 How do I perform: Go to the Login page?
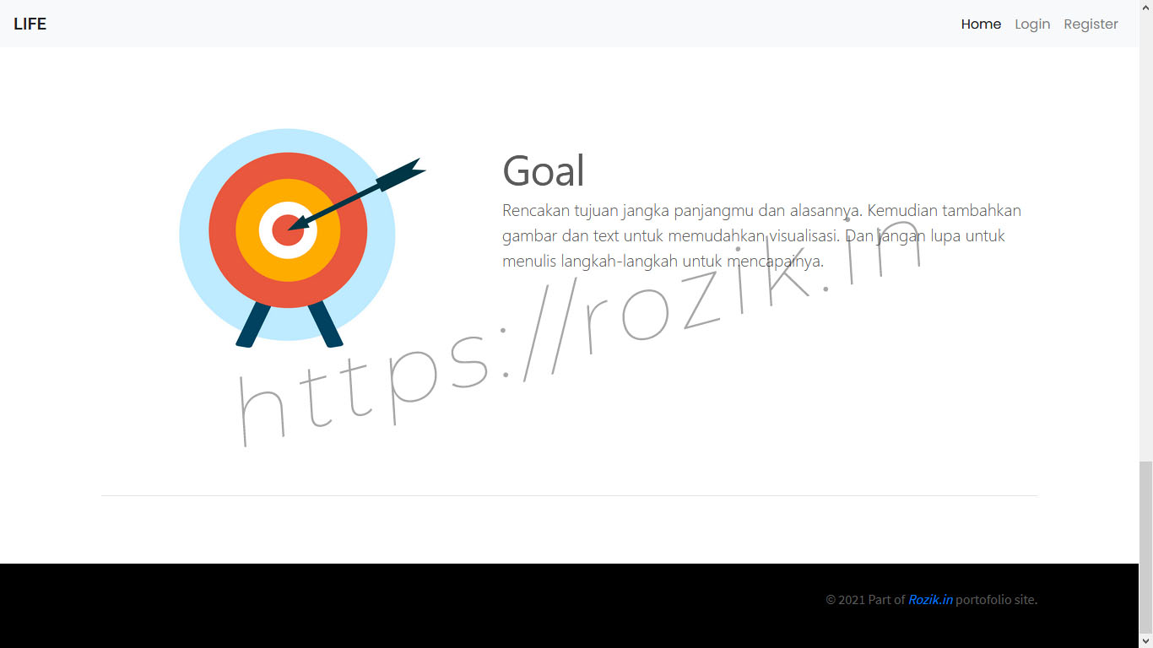tap(1032, 24)
